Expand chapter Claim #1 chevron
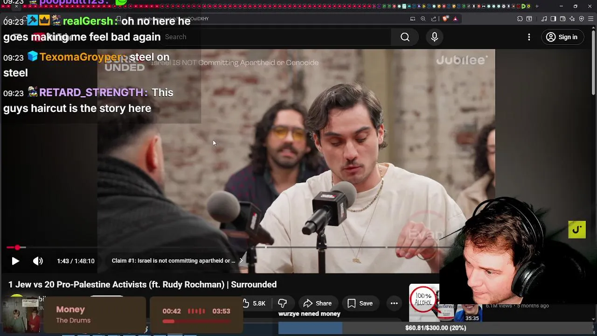The image size is (597, 336). tap(241, 260)
